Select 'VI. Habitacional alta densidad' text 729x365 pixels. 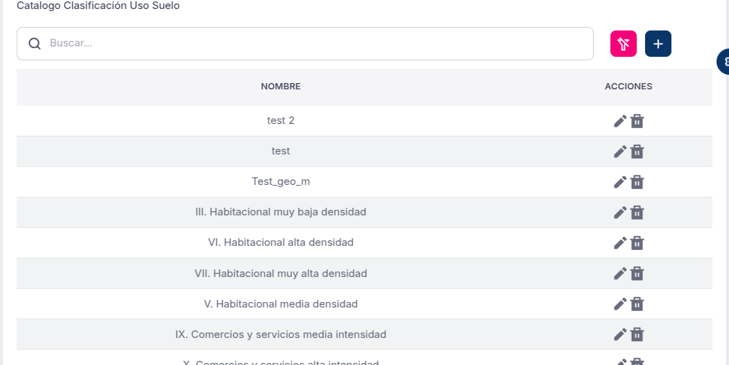[281, 242]
